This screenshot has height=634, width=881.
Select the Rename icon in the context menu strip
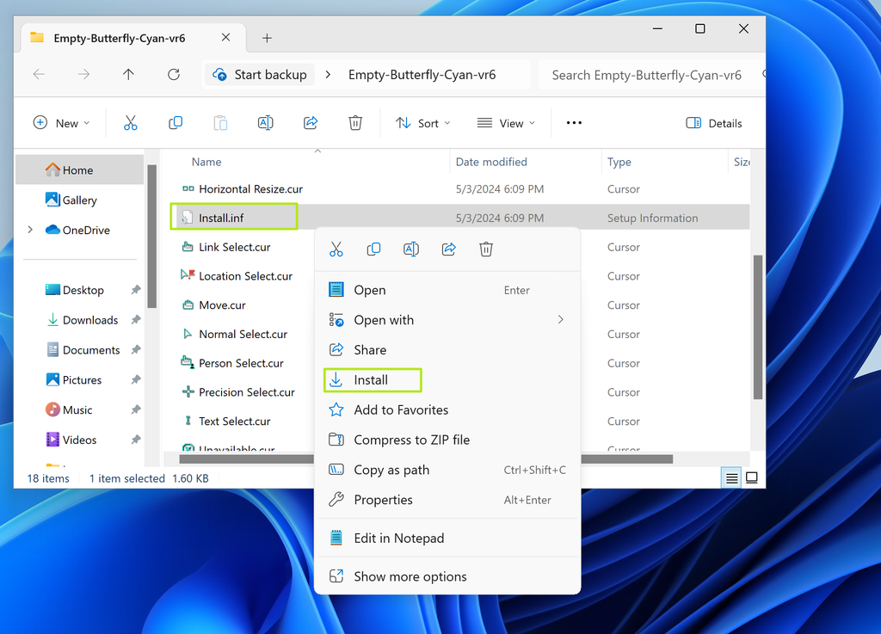point(410,249)
